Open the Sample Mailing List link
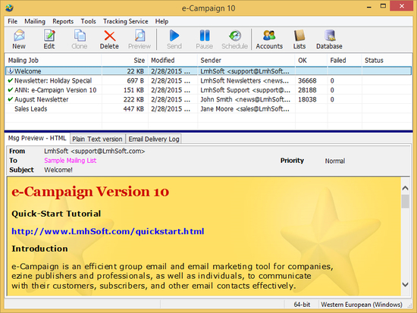The image size is (417, 313). [x=71, y=161]
